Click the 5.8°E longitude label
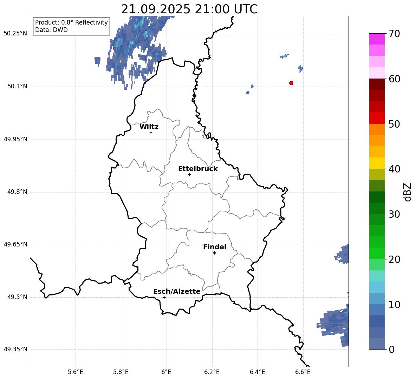Viewport: 416px width, 379px height. pos(121,372)
